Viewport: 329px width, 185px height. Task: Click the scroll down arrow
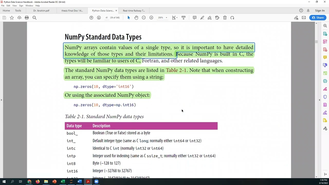(x=316, y=177)
